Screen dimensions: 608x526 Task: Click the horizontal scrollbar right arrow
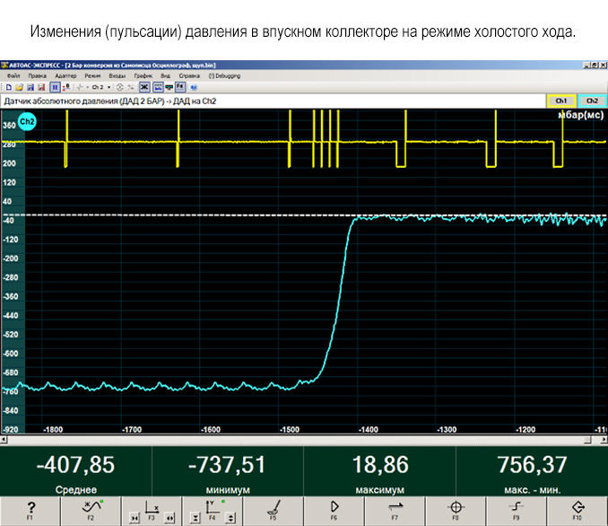pos(604,440)
